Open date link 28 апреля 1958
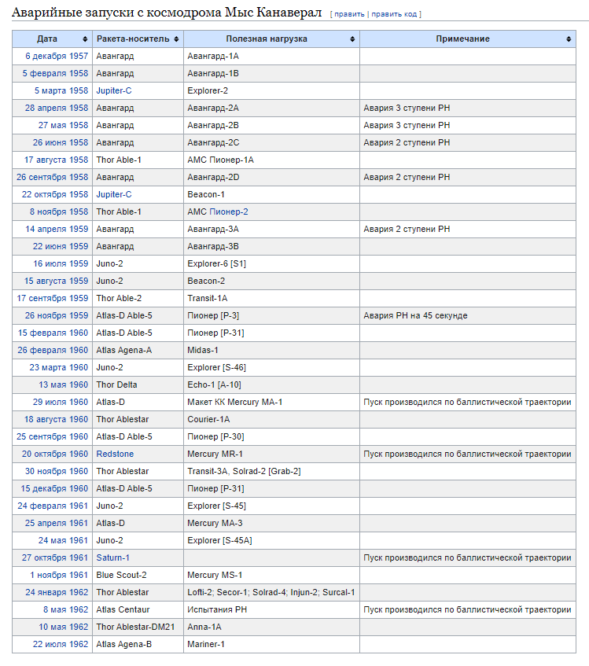 tap(57, 108)
